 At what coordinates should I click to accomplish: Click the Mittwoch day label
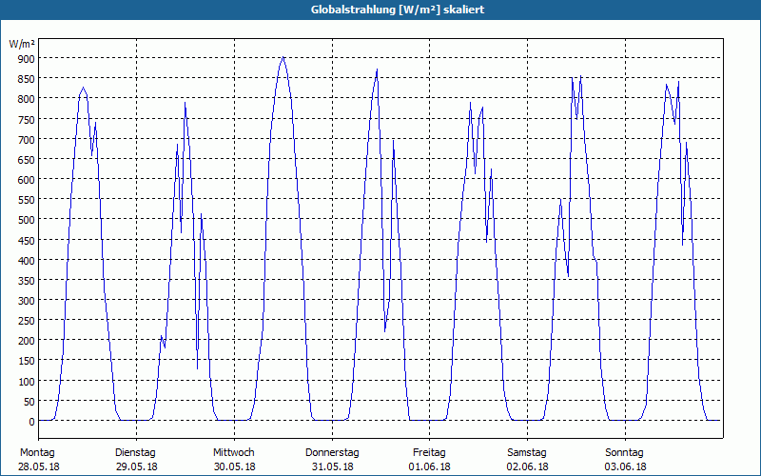click(233, 453)
